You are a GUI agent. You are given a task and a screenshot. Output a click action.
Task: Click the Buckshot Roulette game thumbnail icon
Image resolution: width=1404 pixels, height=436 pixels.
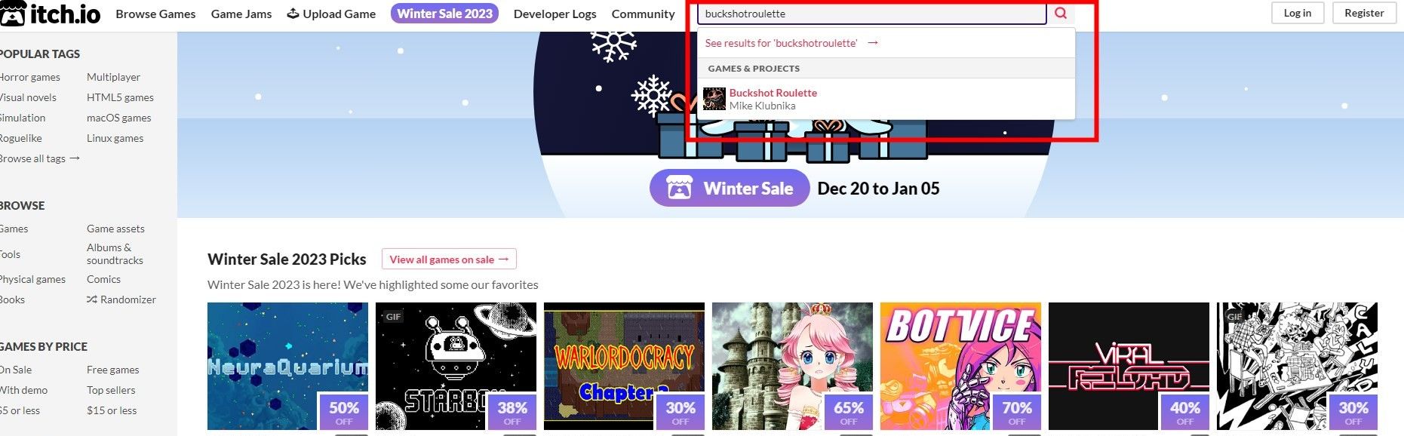click(714, 99)
